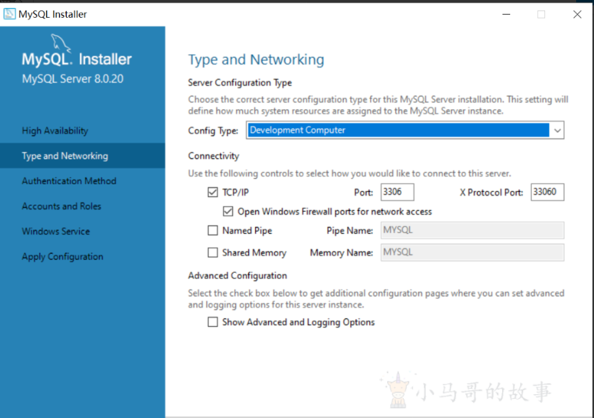Enable the TCP/IP checkbox
Viewport: 594px width, 418px height.
pyautogui.click(x=213, y=192)
